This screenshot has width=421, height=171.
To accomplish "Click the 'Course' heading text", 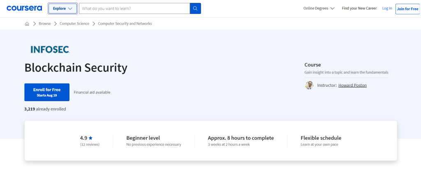I will 312,65.
